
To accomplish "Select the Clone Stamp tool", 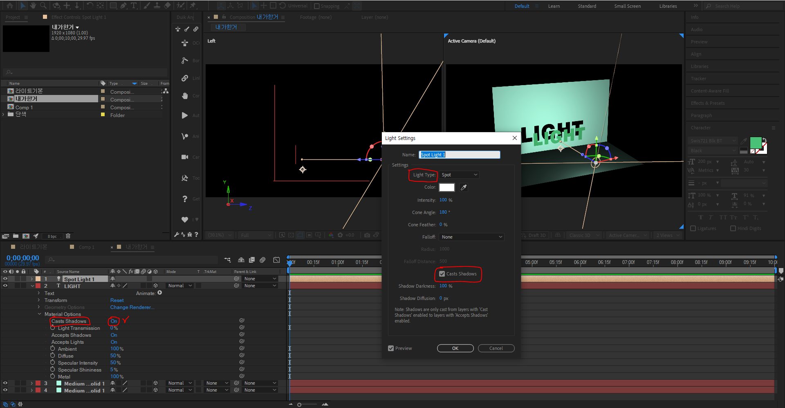I will click(x=157, y=6).
